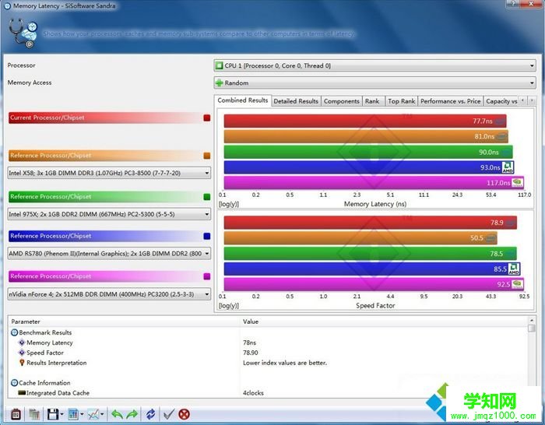Screen dimensions: 545x425
Task: Click green Reference Processor/Chipset color square
Action: click(x=207, y=197)
